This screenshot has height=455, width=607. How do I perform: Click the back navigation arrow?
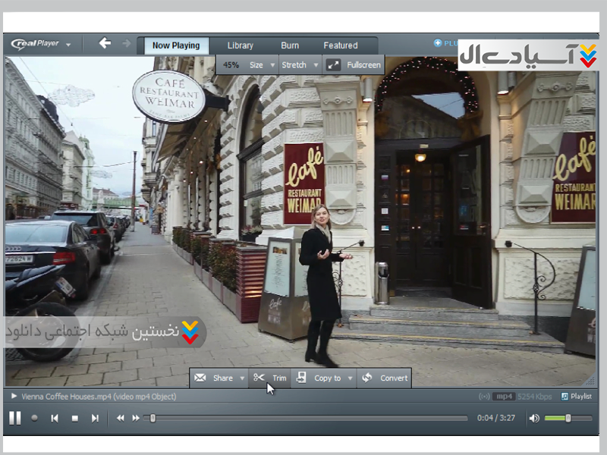click(105, 44)
